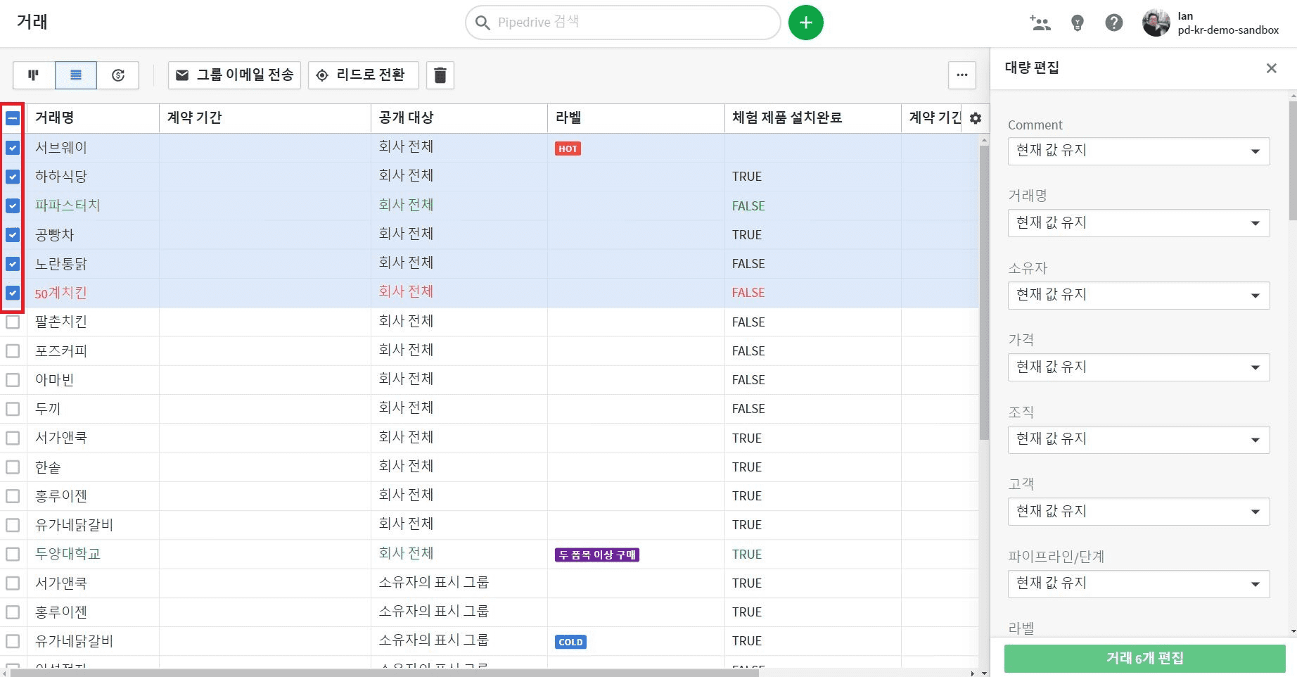Sort by 계약 기간 column header

point(265,118)
